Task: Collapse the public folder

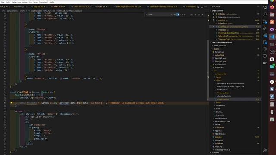Action: click(x=216, y=49)
